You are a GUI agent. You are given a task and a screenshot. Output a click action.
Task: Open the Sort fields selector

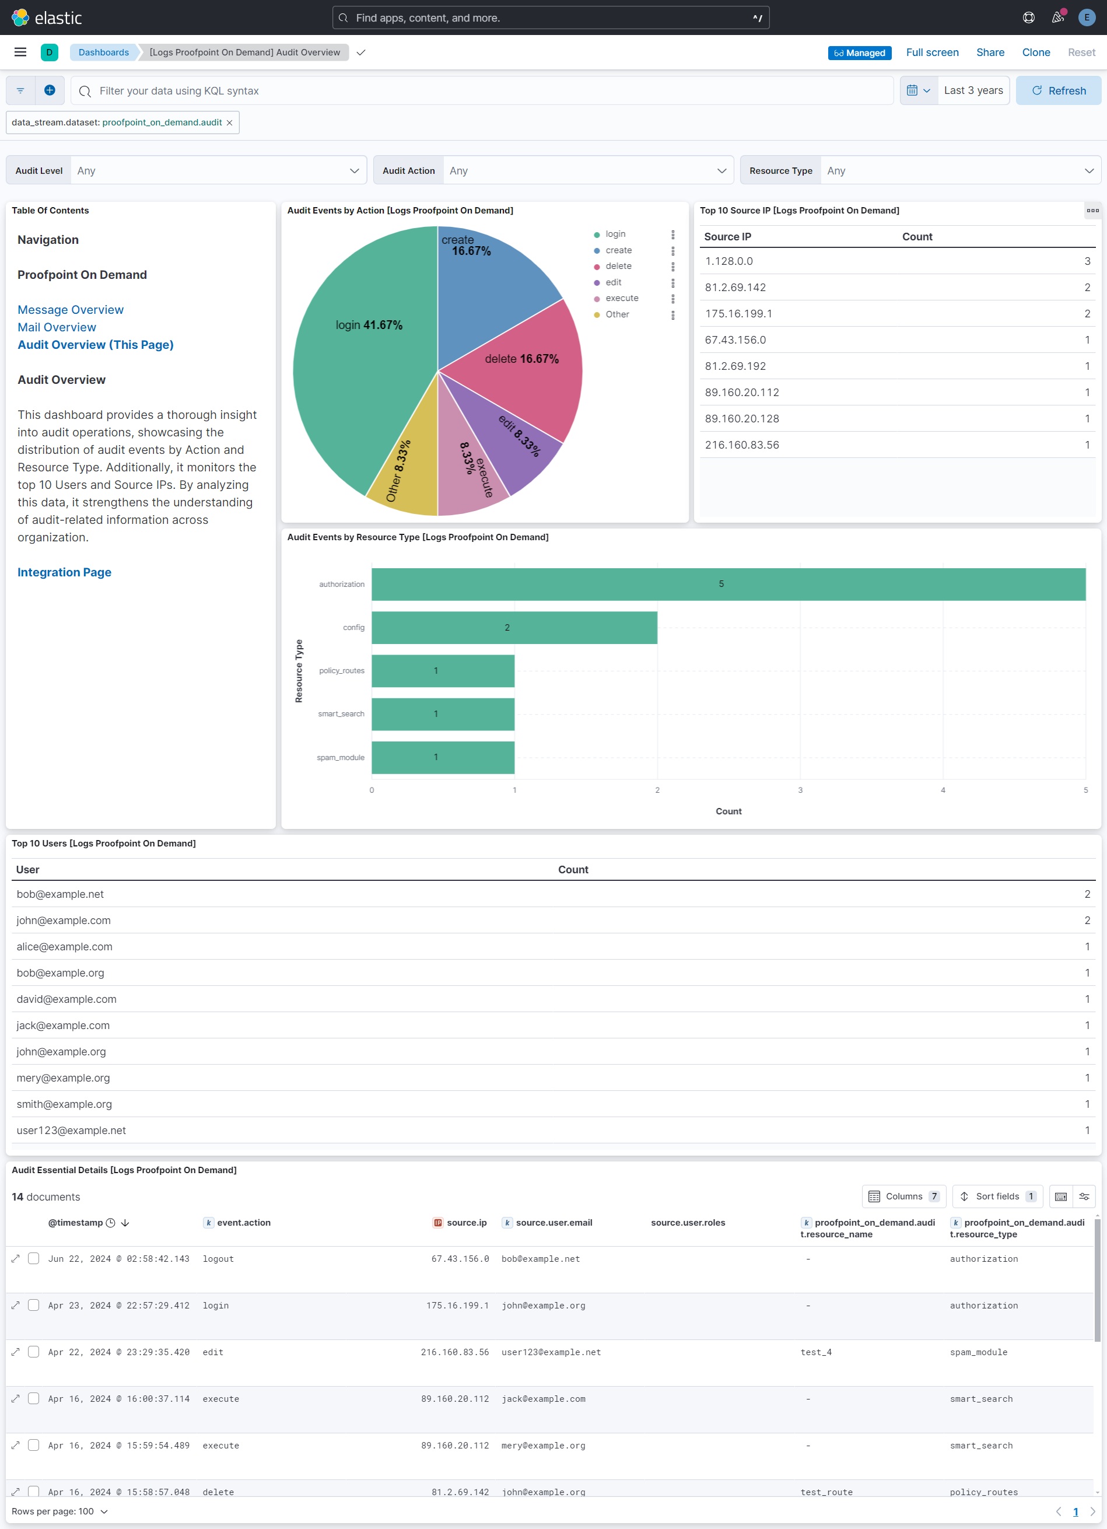(997, 1196)
